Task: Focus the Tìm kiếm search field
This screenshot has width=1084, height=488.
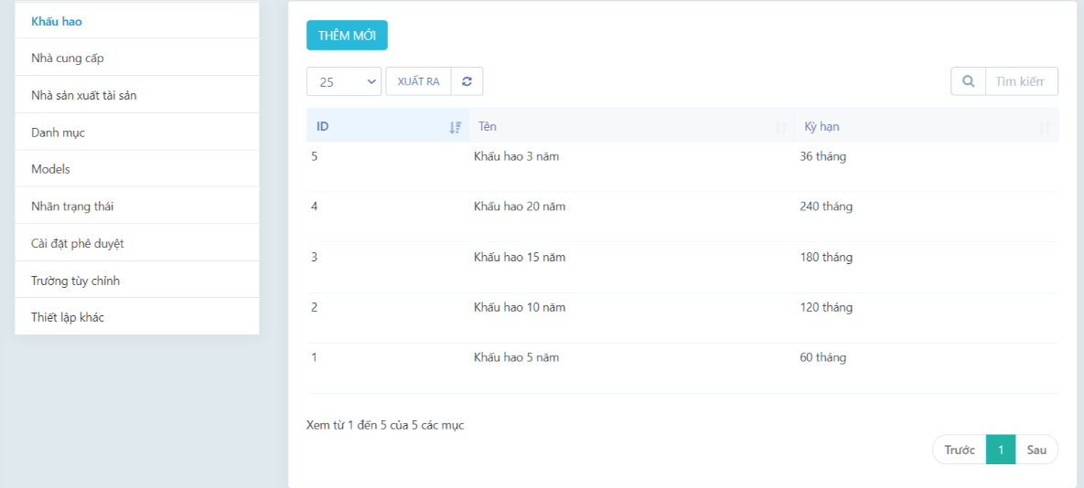Action: tap(1021, 81)
